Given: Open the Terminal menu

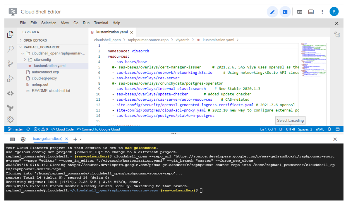Looking at the screenshot, I should [101, 23].
